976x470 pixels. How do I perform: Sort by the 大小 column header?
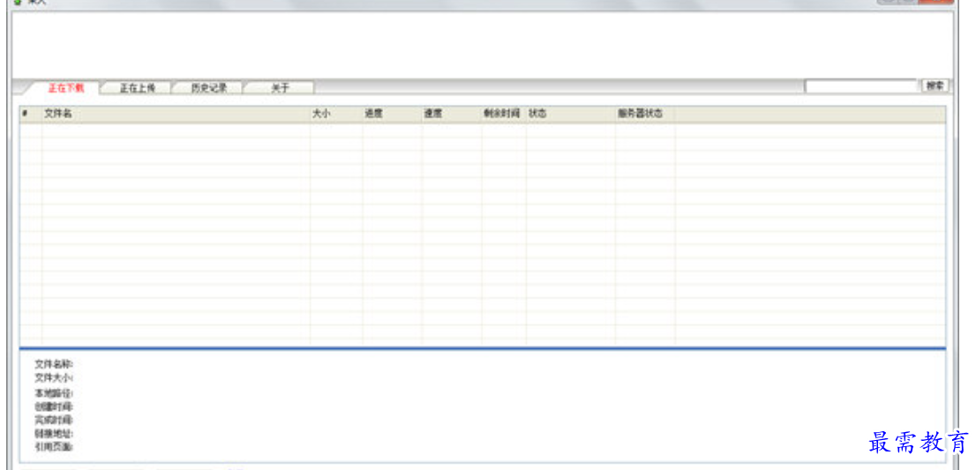(x=336, y=115)
